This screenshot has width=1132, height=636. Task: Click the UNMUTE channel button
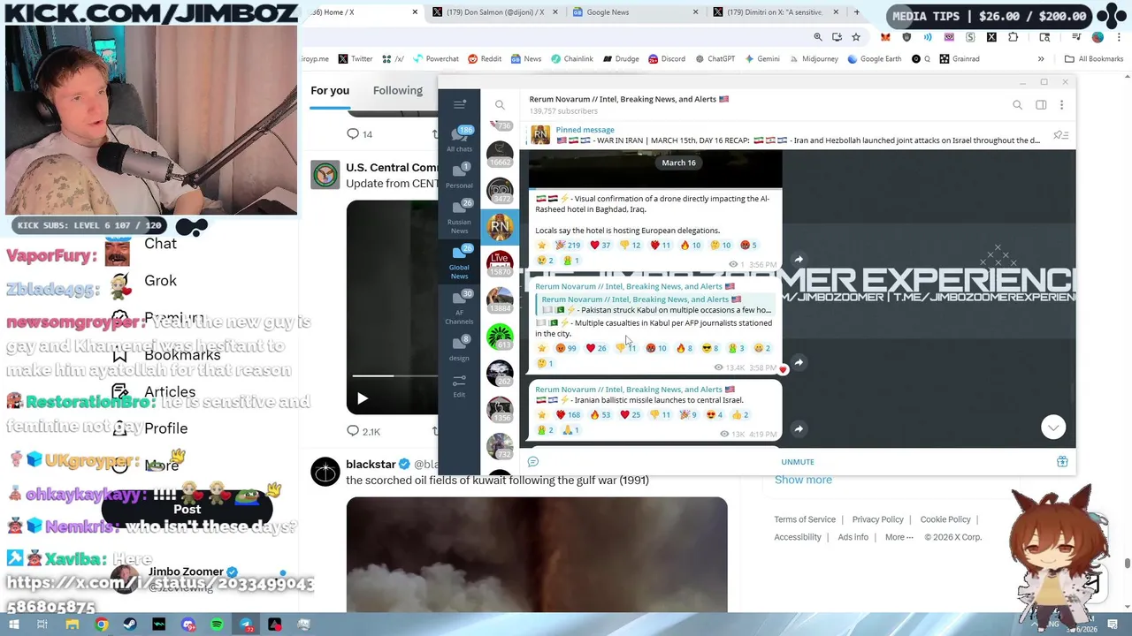click(x=798, y=462)
